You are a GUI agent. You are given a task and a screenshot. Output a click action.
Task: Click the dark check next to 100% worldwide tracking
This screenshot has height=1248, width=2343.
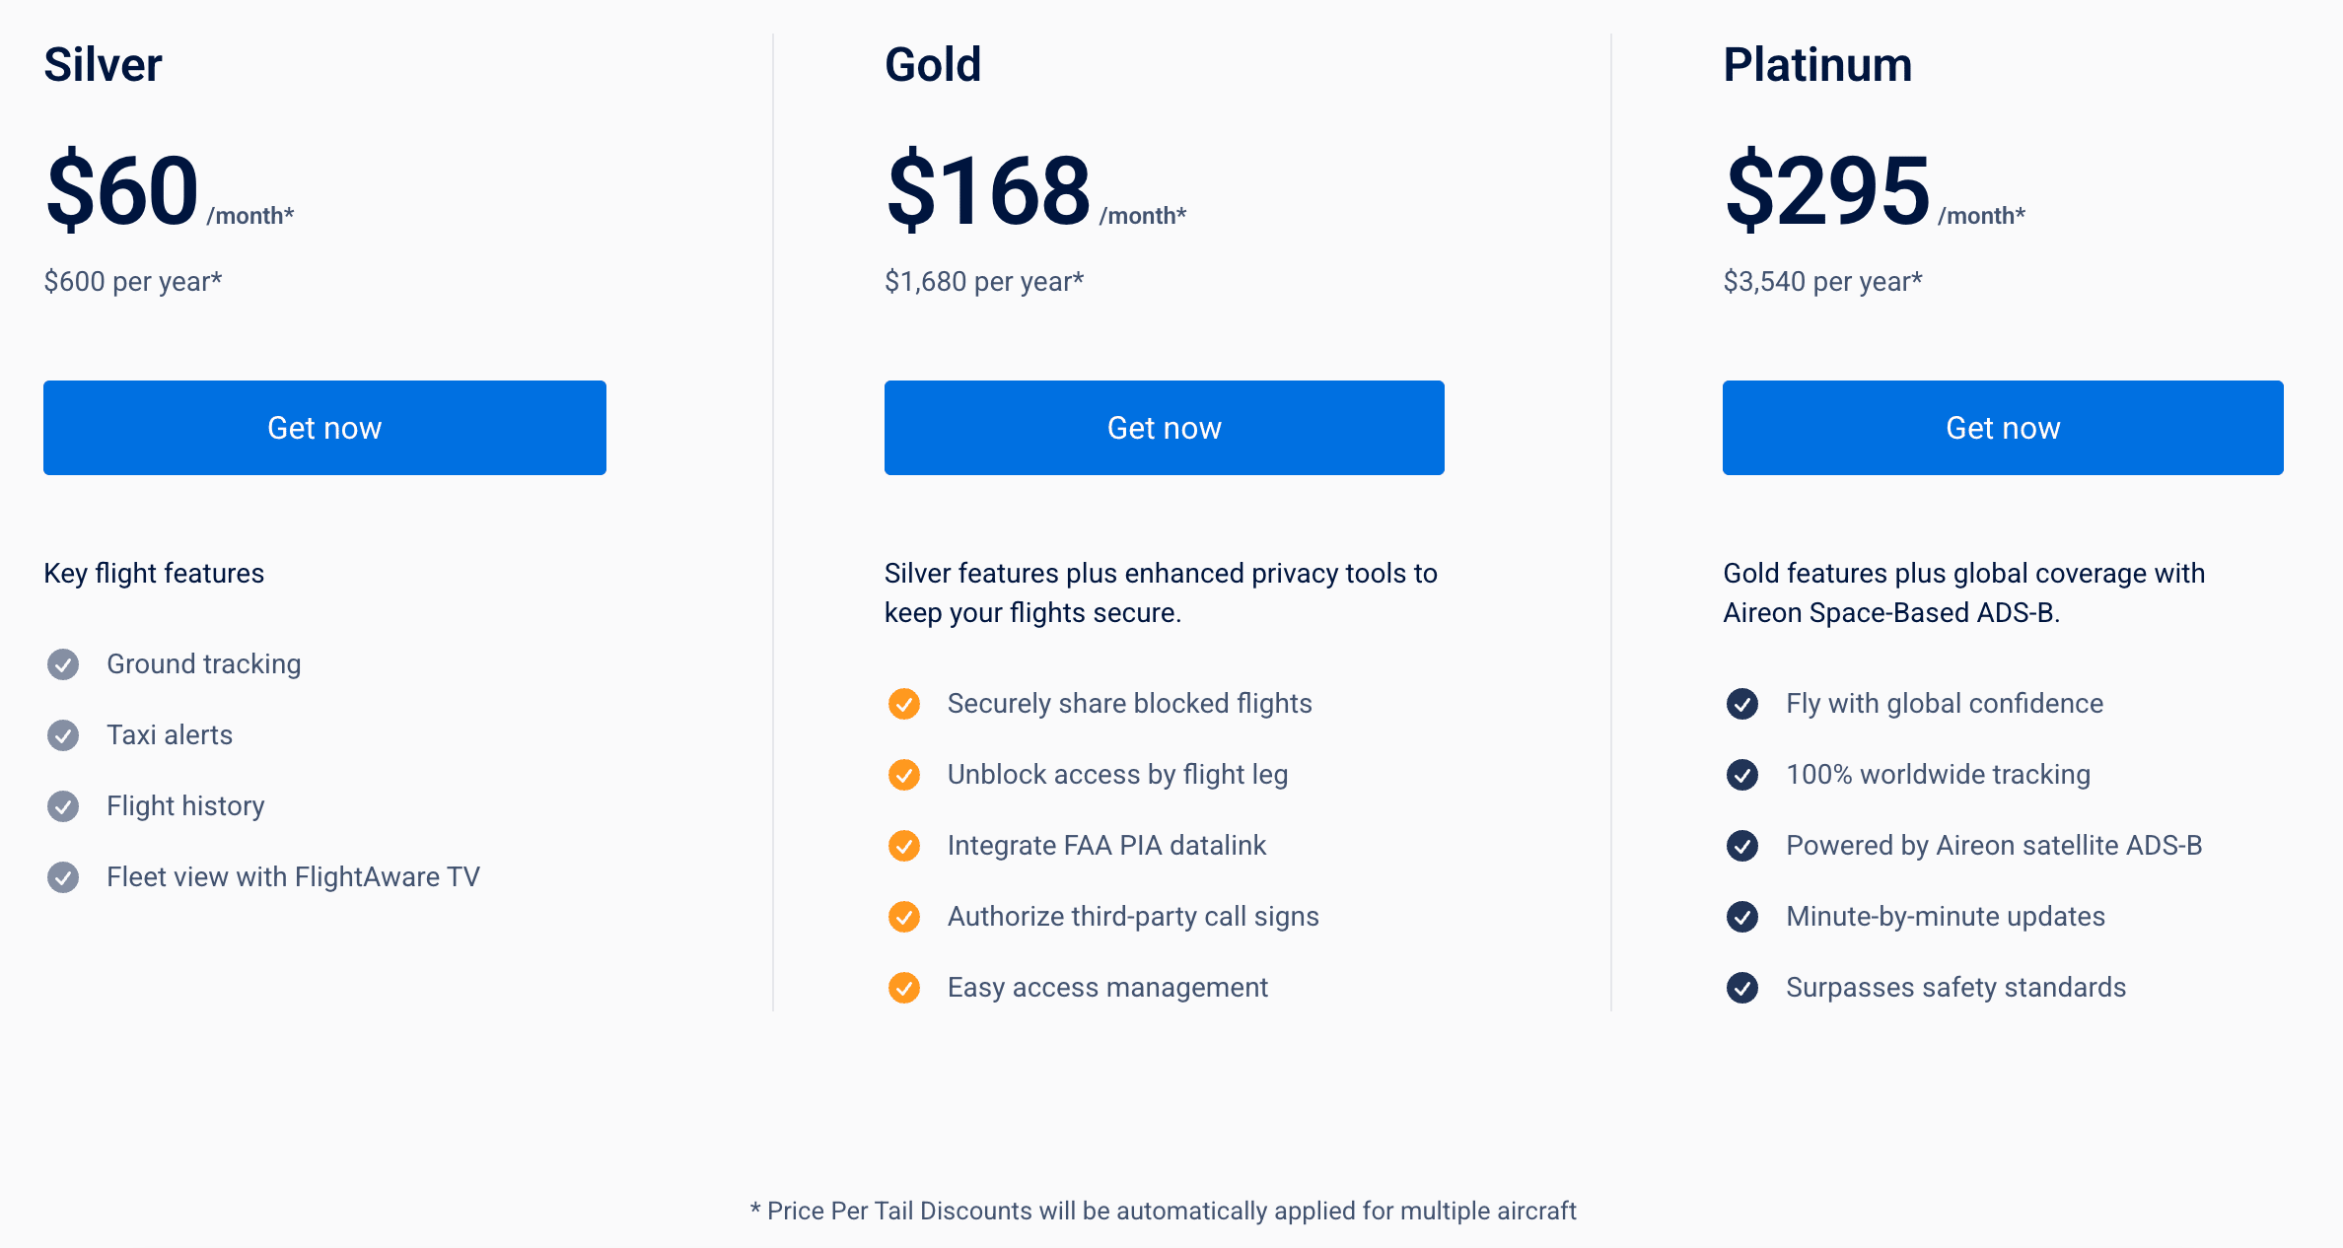1742,775
